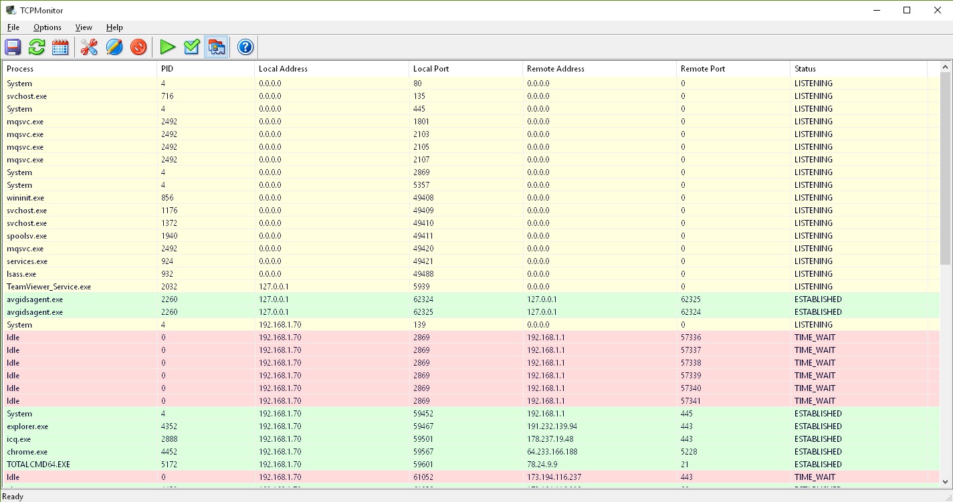The height and width of the screenshot is (502, 953).
Task: Click the blue globe with pencil icon
Action: click(114, 47)
